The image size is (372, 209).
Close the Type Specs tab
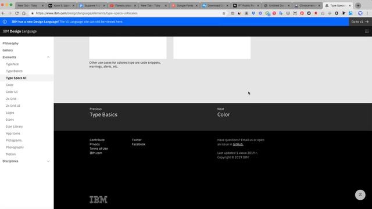[x=350, y=5]
